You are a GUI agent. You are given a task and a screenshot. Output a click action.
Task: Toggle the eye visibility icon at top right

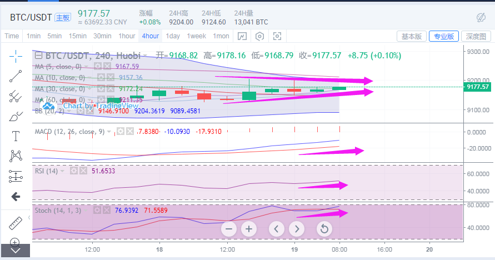point(481,17)
